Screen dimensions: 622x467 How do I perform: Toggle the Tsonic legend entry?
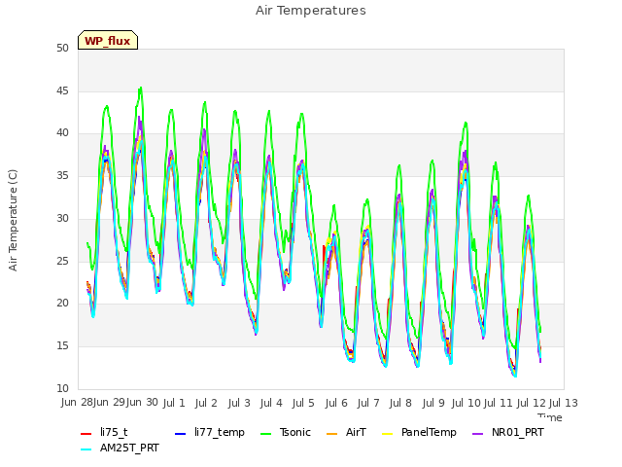click(x=285, y=432)
